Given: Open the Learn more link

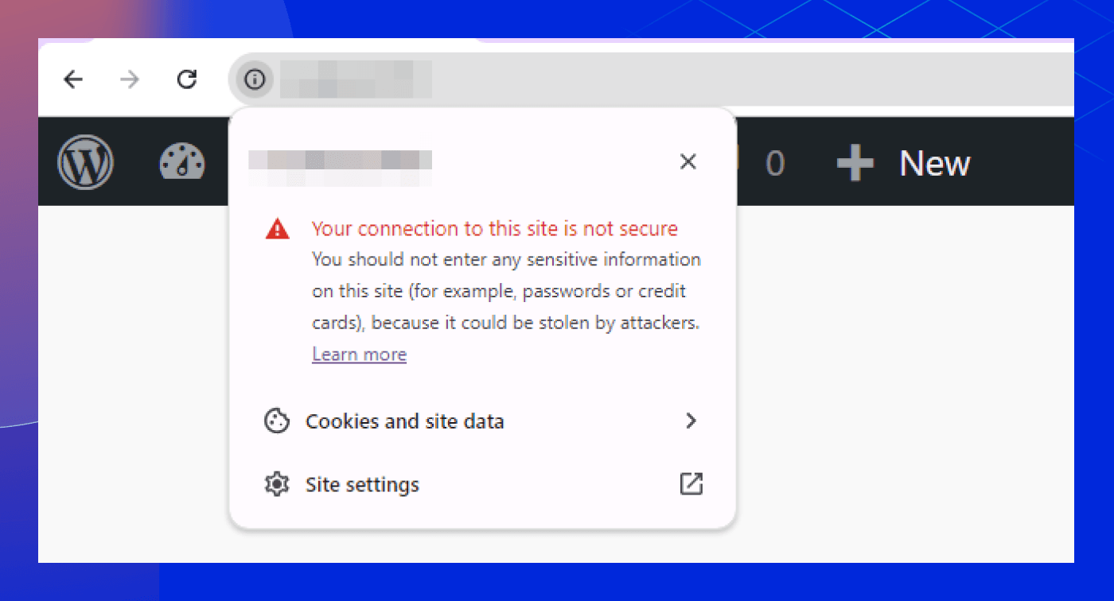Looking at the screenshot, I should (x=359, y=355).
